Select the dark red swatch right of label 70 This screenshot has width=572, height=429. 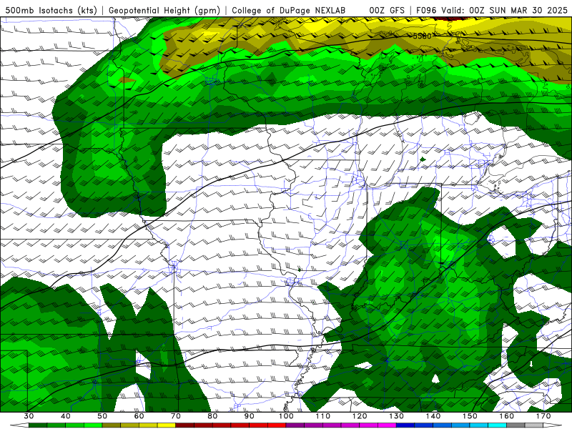185,425
